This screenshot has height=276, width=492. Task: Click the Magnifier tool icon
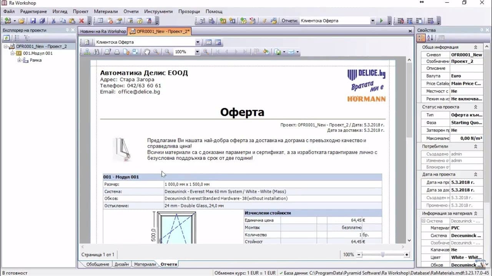[156, 52]
